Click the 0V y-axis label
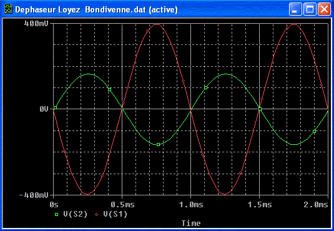 [x=44, y=109]
